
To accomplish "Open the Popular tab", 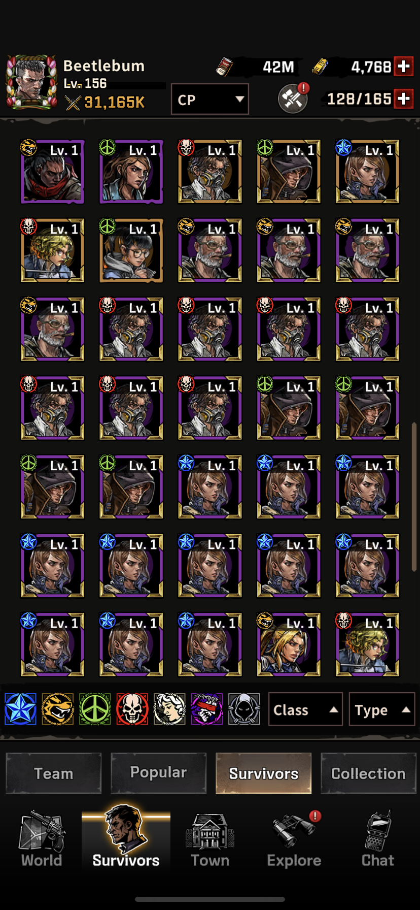I will pos(158,773).
